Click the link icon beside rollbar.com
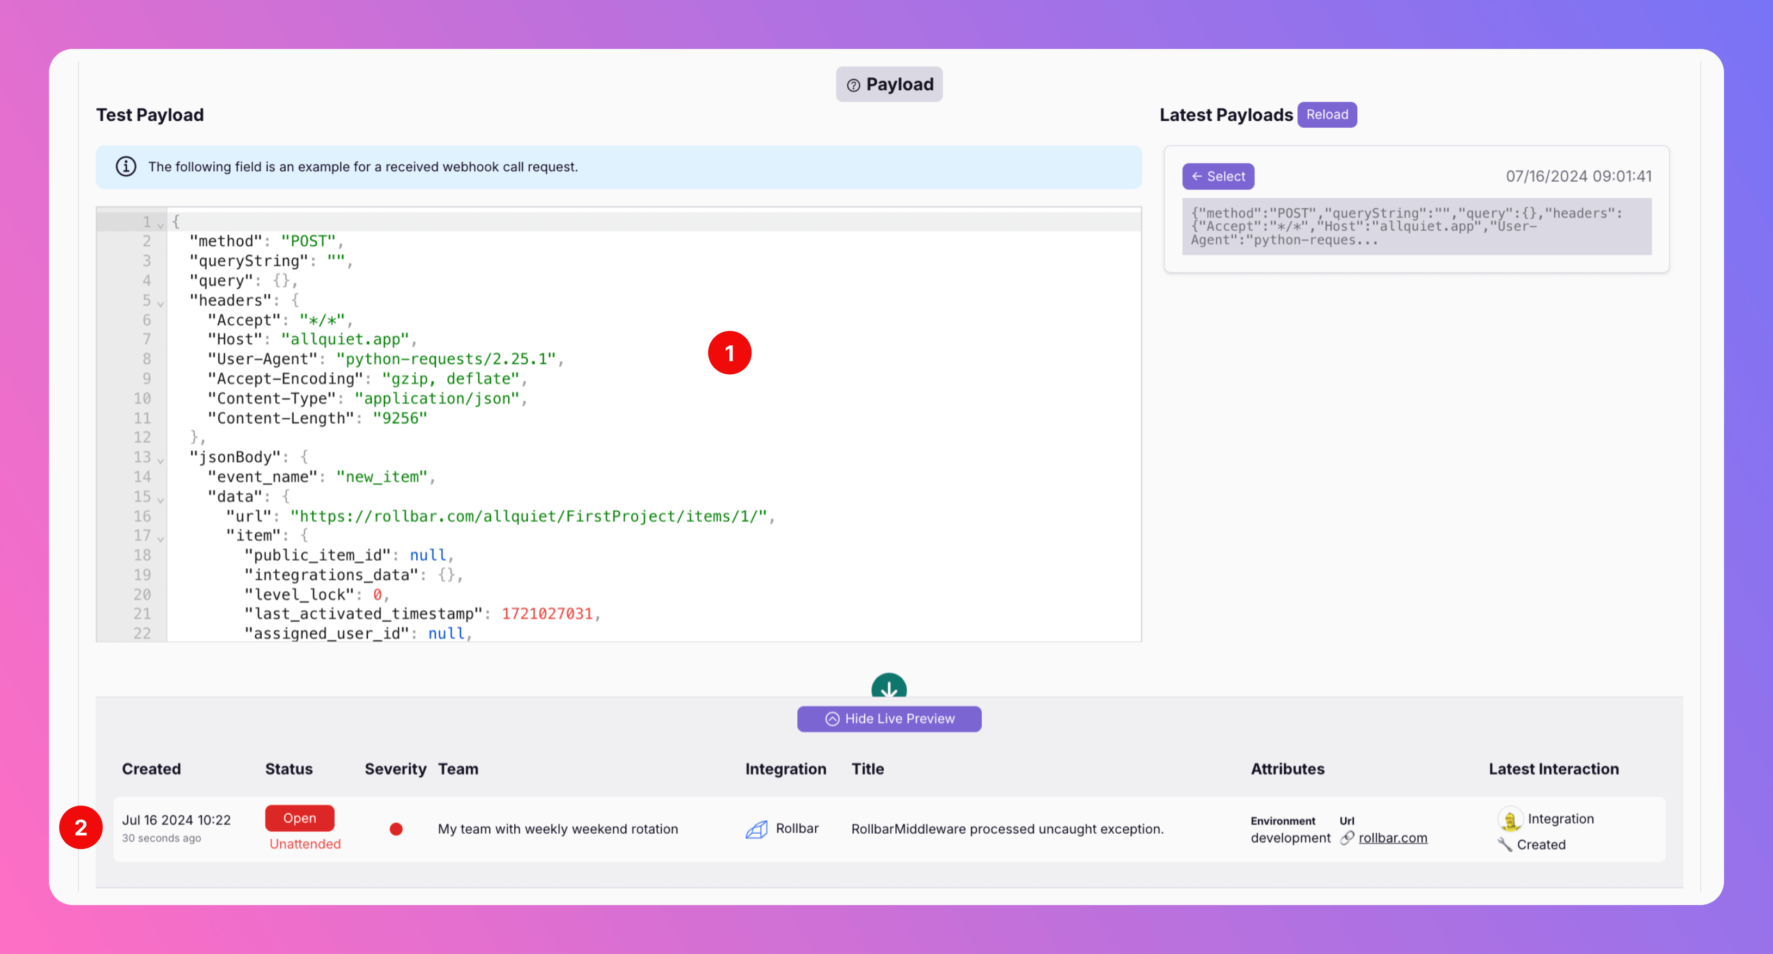1773x954 pixels. (x=1347, y=838)
